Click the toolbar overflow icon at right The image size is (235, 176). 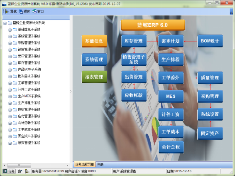(231, 12)
